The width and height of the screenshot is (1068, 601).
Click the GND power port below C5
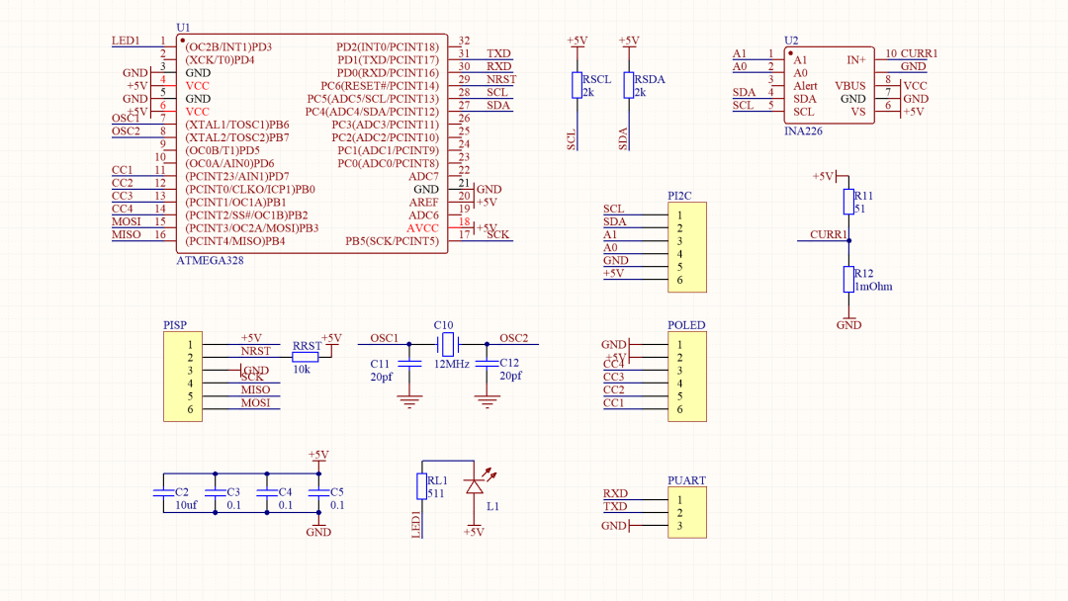pyautogui.click(x=318, y=530)
